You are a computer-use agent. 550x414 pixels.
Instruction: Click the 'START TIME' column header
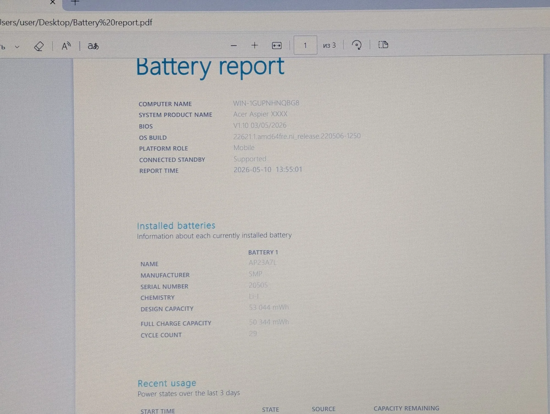click(158, 411)
